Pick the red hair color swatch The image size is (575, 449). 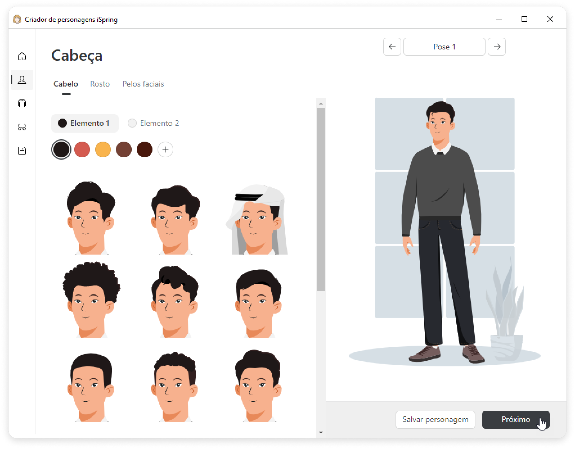pos(82,149)
